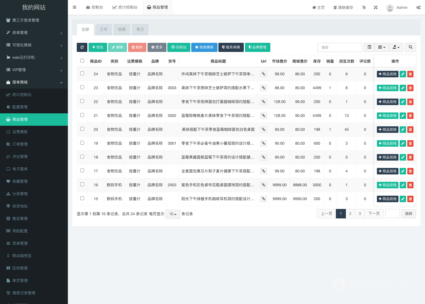
Task: Open the column visibility grid dropdown
Action: (x=382, y=47)
